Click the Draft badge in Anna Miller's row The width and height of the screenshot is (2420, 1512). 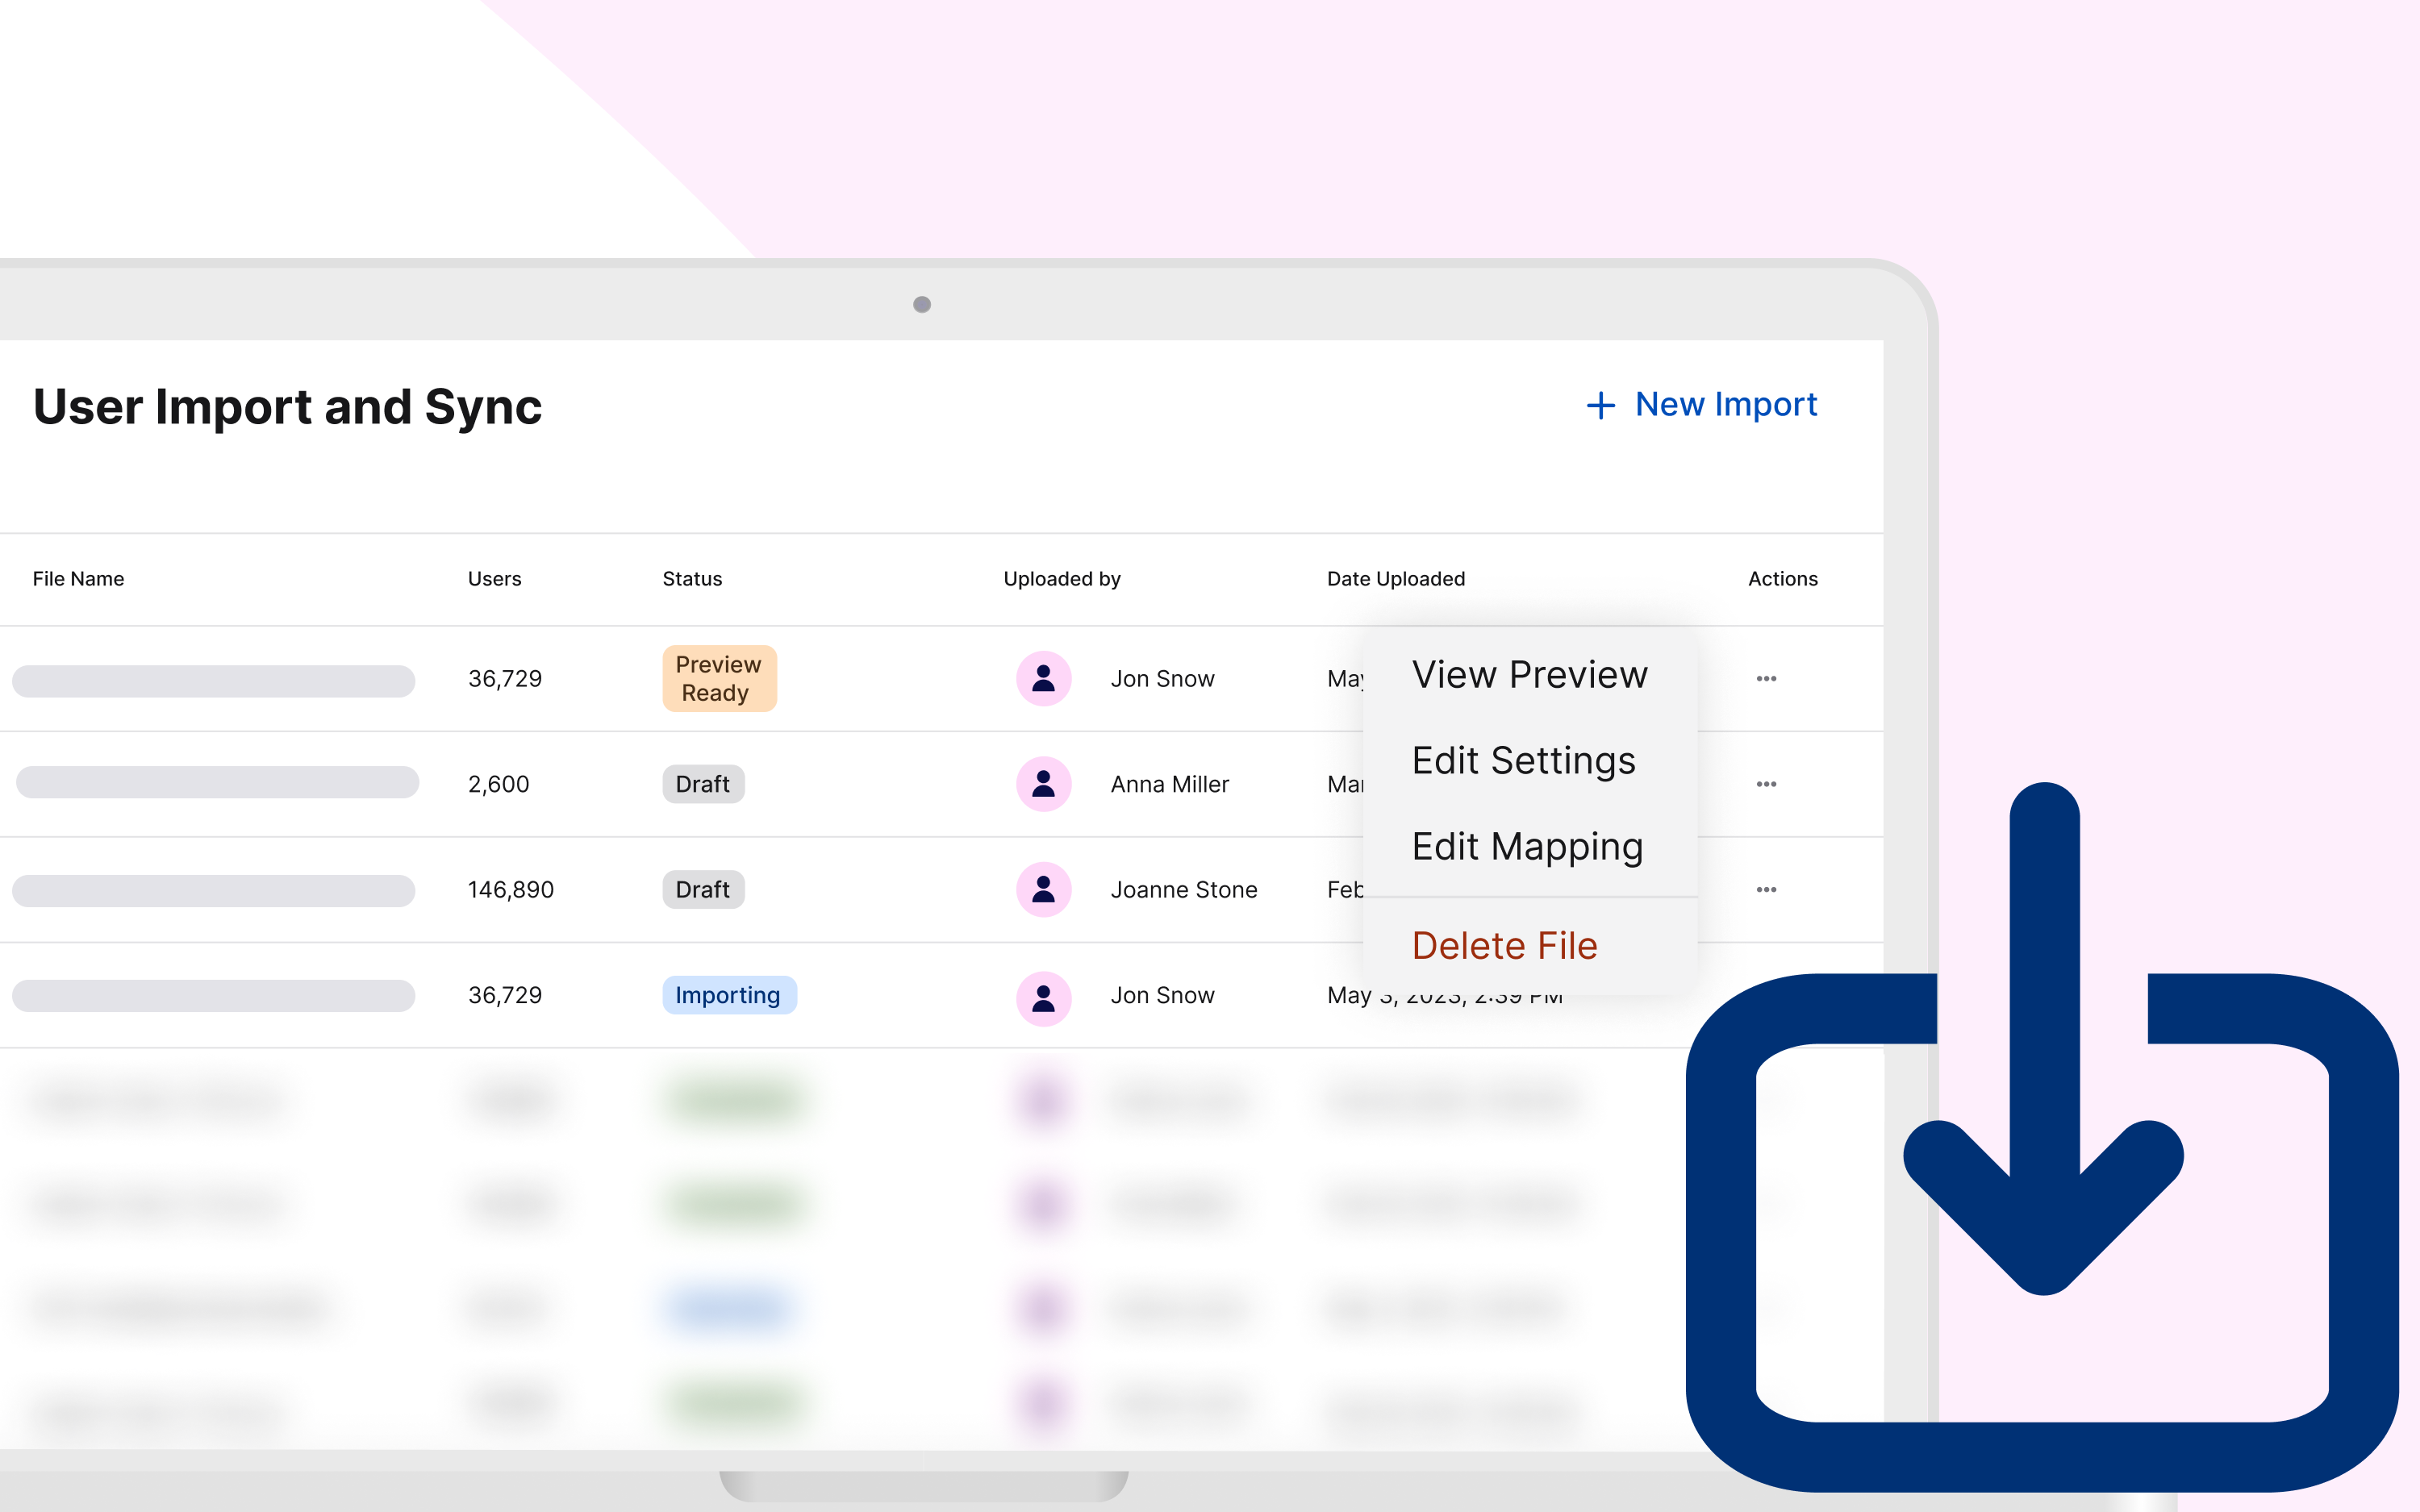tap(703, 784)
